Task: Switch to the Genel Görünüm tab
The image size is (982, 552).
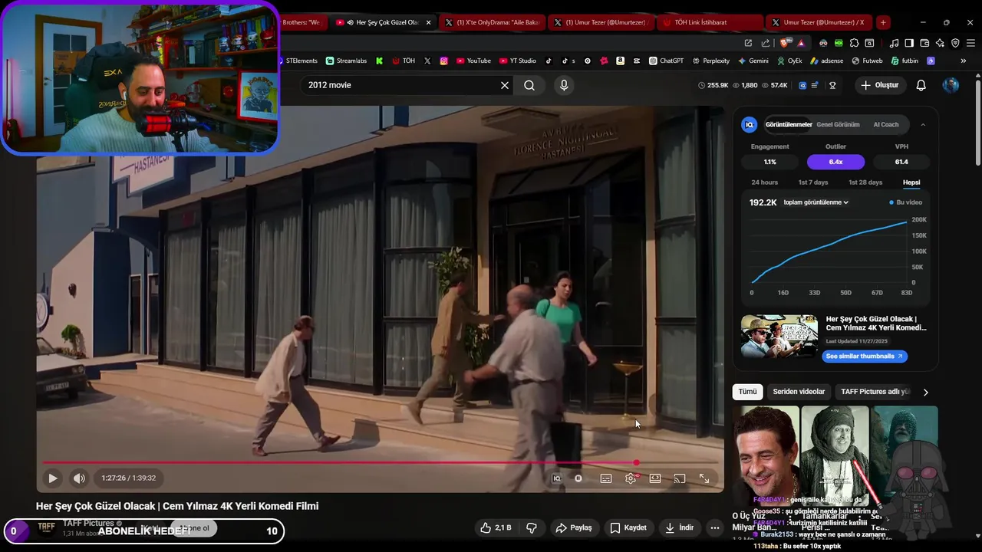Action: click(x=838, y=124)
